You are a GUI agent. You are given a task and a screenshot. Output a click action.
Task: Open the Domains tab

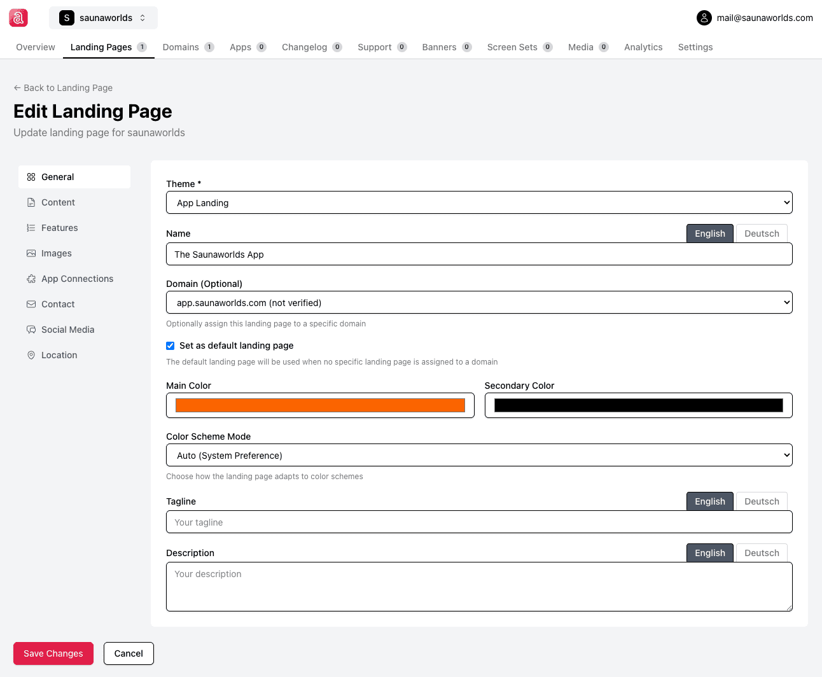188,47
